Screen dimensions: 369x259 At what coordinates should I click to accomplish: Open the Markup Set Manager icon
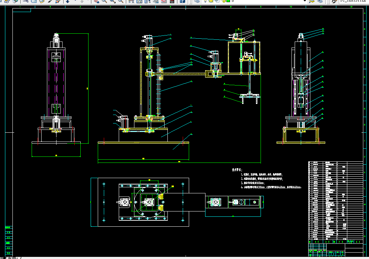click(164, 1)
